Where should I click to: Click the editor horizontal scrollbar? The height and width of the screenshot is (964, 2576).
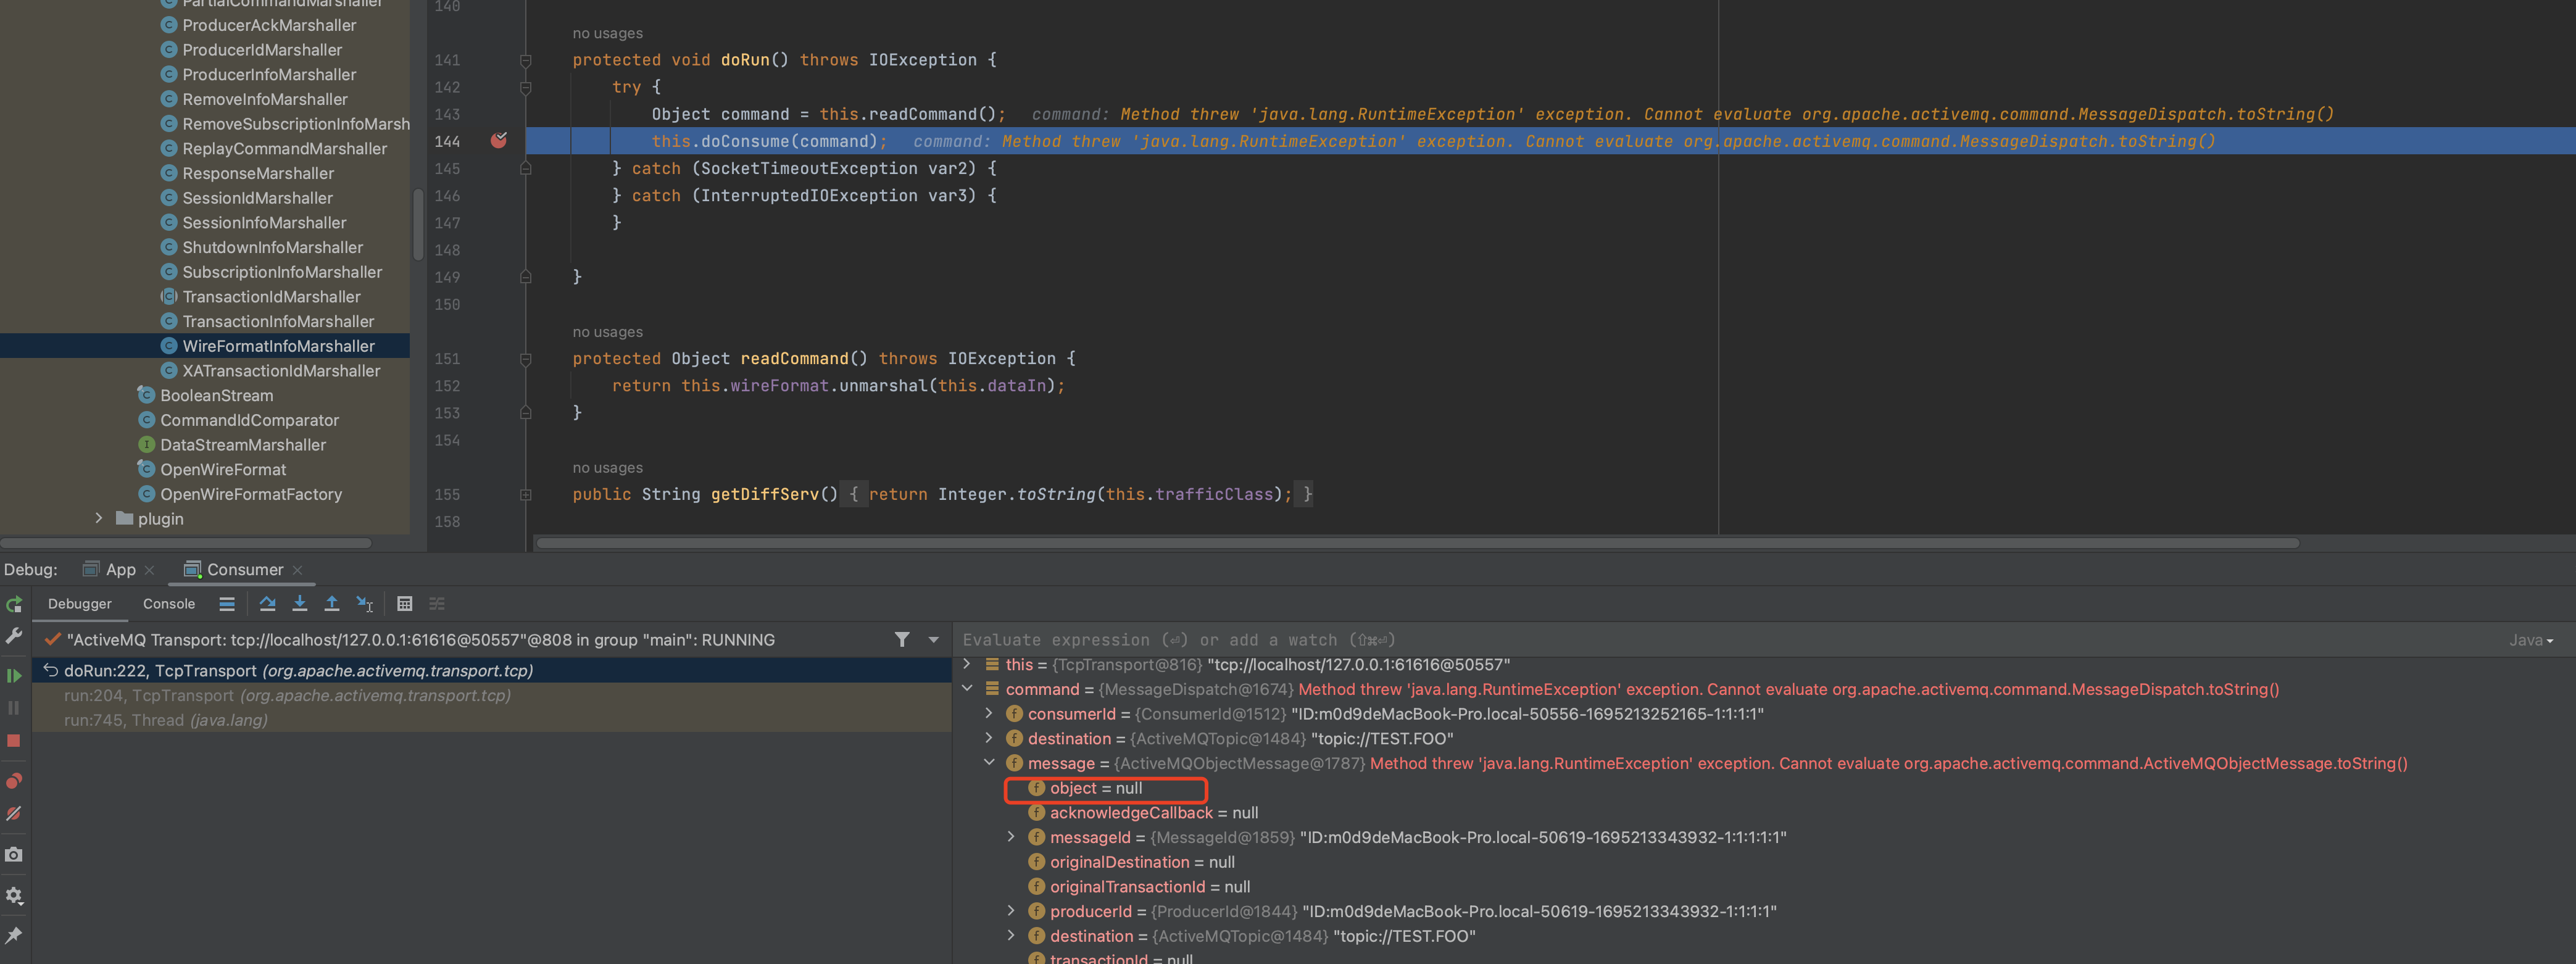coord(1418,543)
